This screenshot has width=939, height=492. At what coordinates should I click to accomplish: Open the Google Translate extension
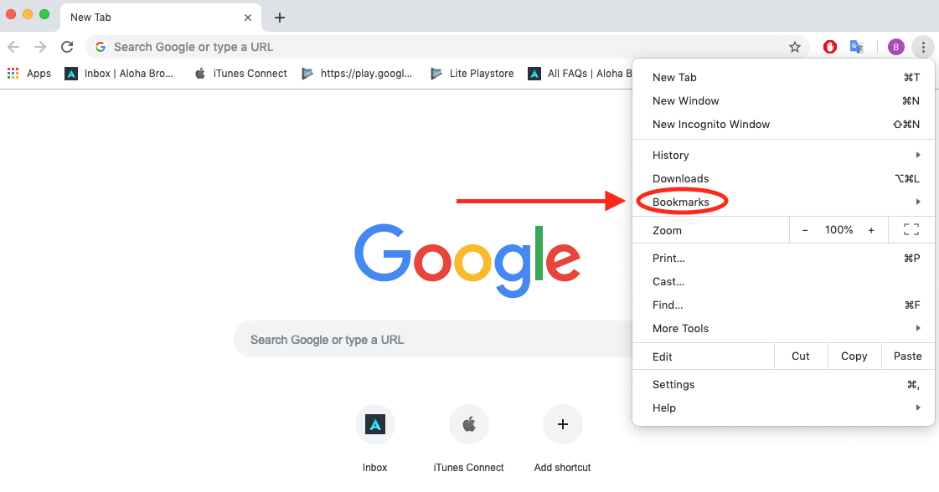point(857,47)
